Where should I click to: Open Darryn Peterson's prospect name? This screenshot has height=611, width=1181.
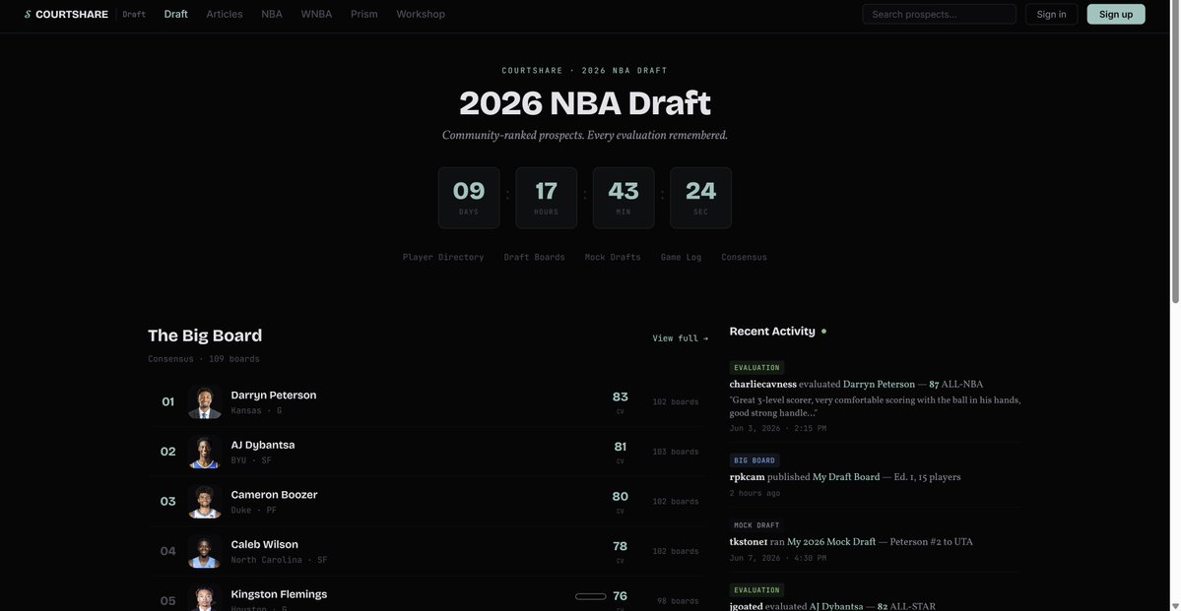pos(274,396)
